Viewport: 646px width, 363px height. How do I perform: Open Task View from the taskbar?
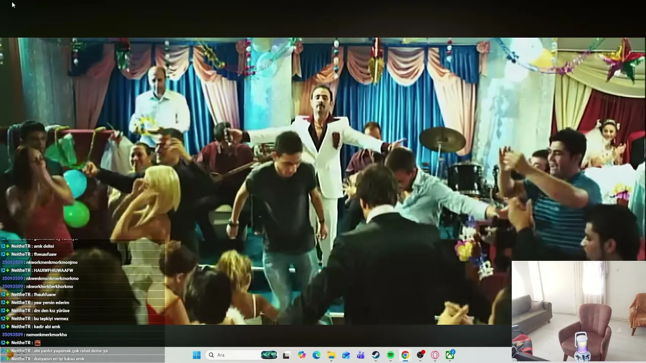click(286, 355)
